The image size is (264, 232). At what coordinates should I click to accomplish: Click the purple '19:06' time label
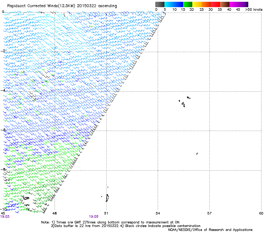point(93,217)
